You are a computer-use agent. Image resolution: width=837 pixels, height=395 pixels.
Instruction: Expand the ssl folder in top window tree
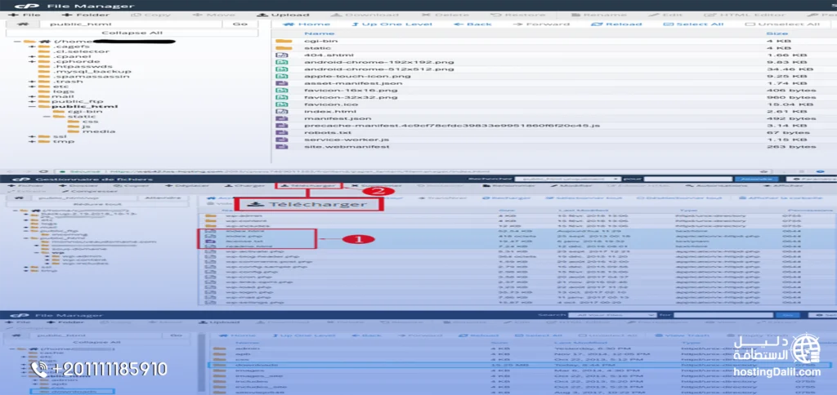[x=33, y=136]
